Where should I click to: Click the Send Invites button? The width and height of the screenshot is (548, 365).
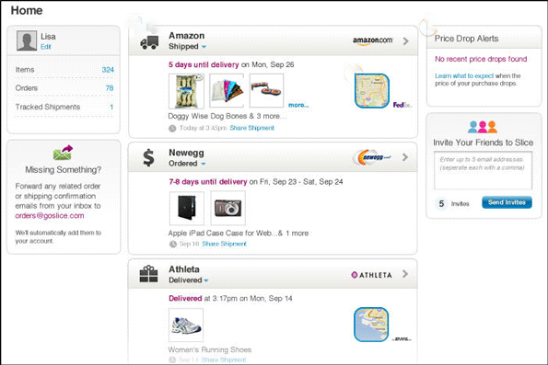click(507, 202)
